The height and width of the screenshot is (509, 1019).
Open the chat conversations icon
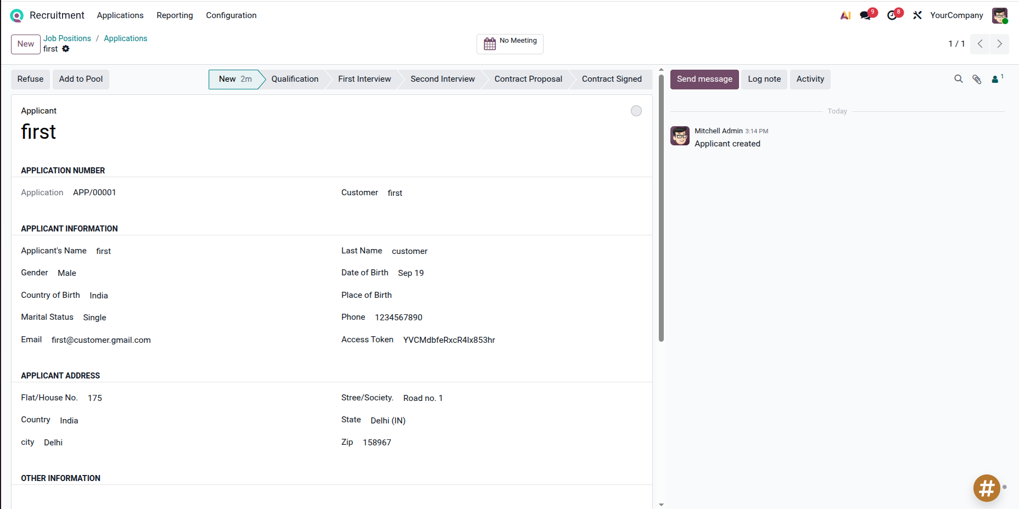[866, 15]
